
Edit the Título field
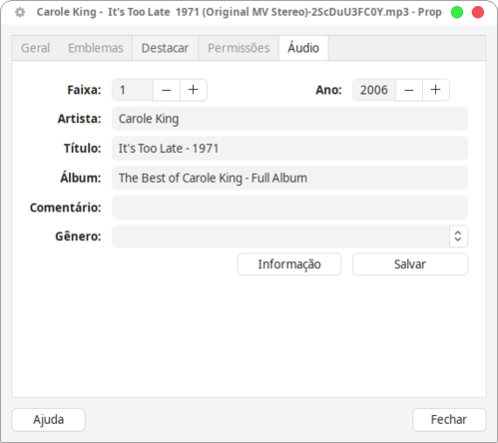tap(289, 149)
